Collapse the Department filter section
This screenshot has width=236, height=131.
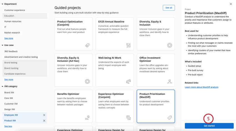coord(2,4)
